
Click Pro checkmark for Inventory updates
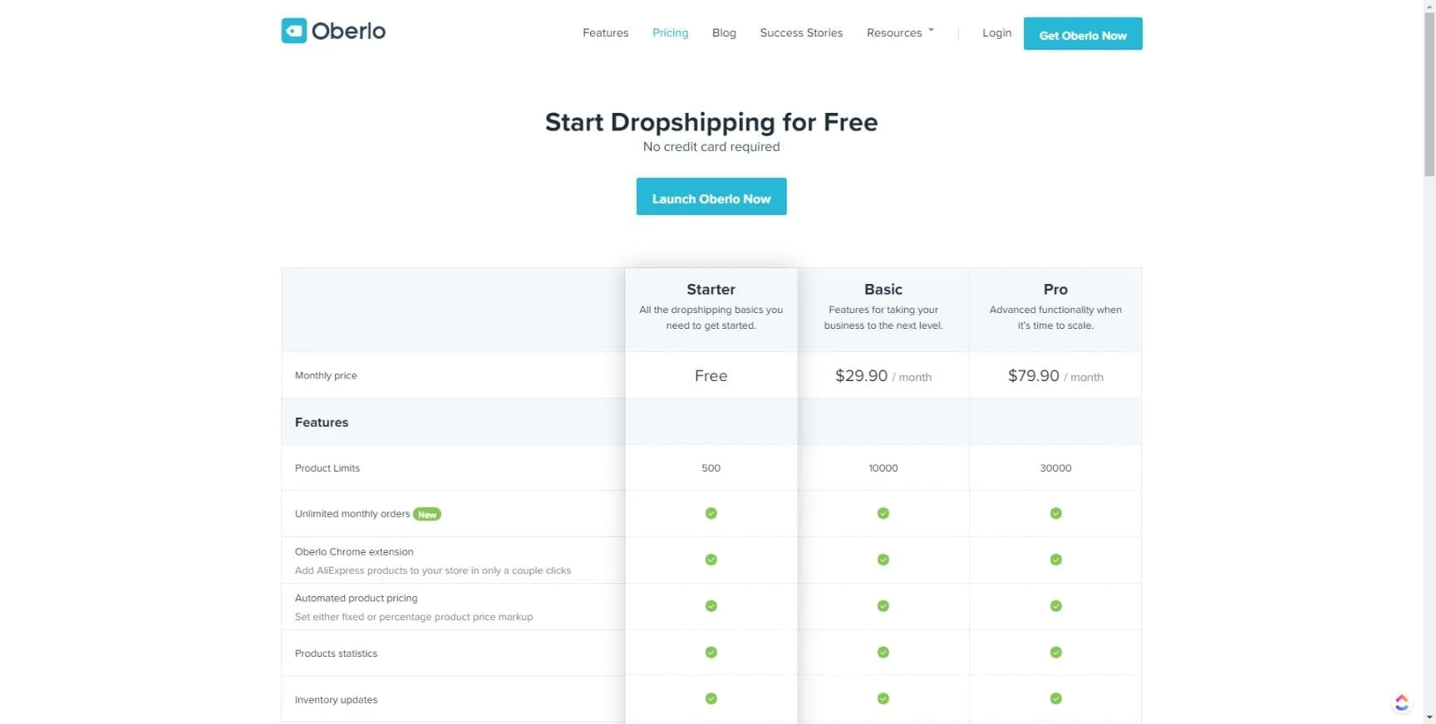1055,698
